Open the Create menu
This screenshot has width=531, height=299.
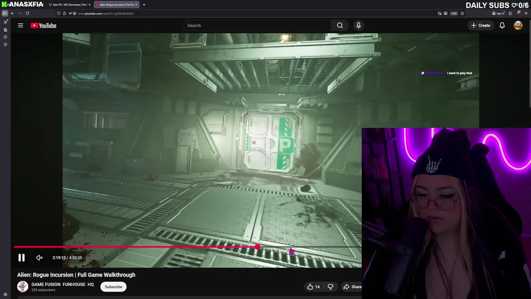(x=480, y=25)
